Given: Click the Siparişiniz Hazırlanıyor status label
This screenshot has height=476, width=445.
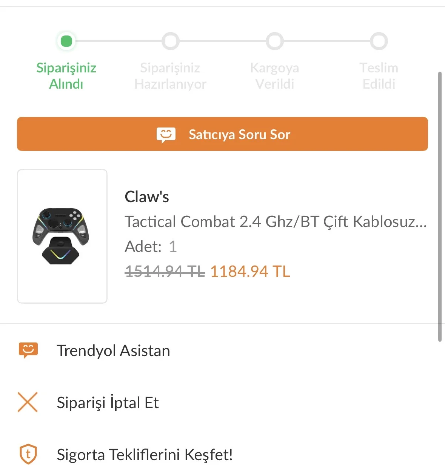Looking at the screenshot, I should click(170, 76).
